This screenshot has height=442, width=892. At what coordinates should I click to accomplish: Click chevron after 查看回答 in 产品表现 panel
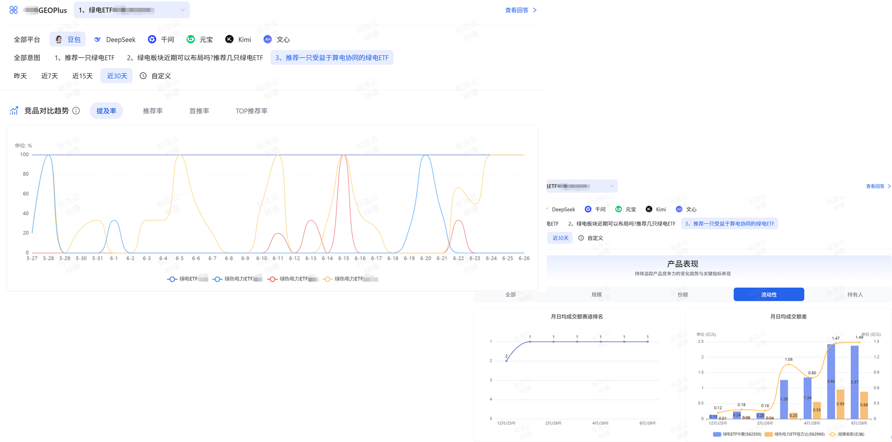[889, 186]
